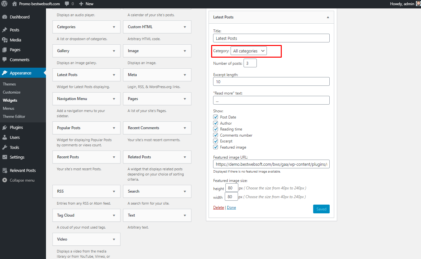
Task: Click the WordPress logo in admin bar
Action: 5,4
